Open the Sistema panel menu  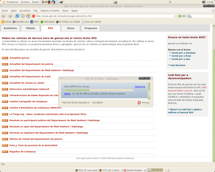pyautogui.click(x=25, y=2)
